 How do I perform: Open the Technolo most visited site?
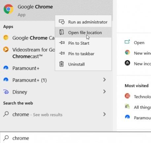pos(142,97)
